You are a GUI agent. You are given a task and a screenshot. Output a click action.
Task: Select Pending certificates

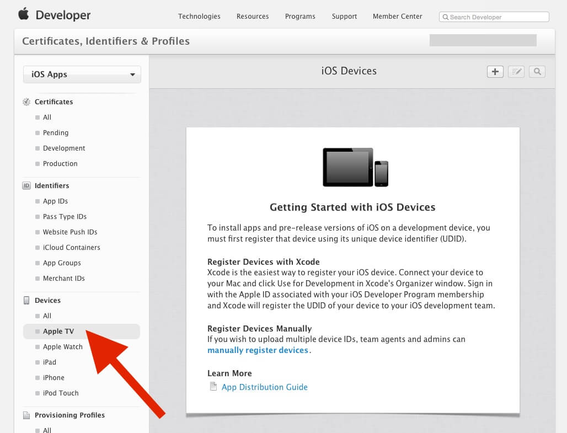click(56, 133)
